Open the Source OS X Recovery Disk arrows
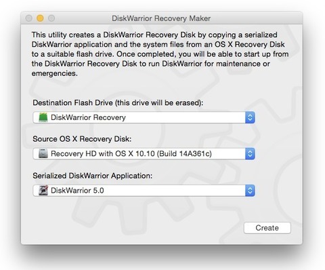 250,154
